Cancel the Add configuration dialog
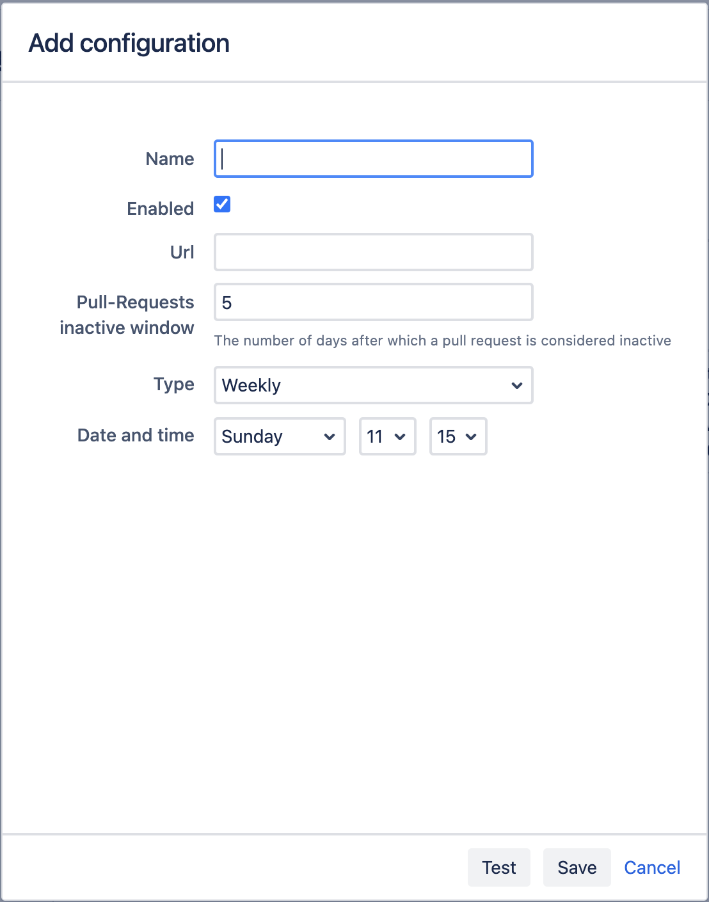This screenshot has width=709, height=902. pos(652,867)
